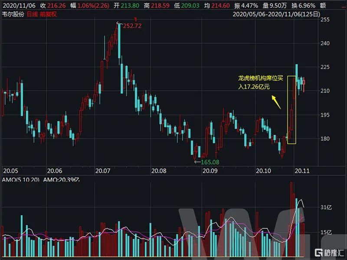This screenshot has width=347, height=260.
Task: Select the opening price 213.80
Action: (130, 5)
